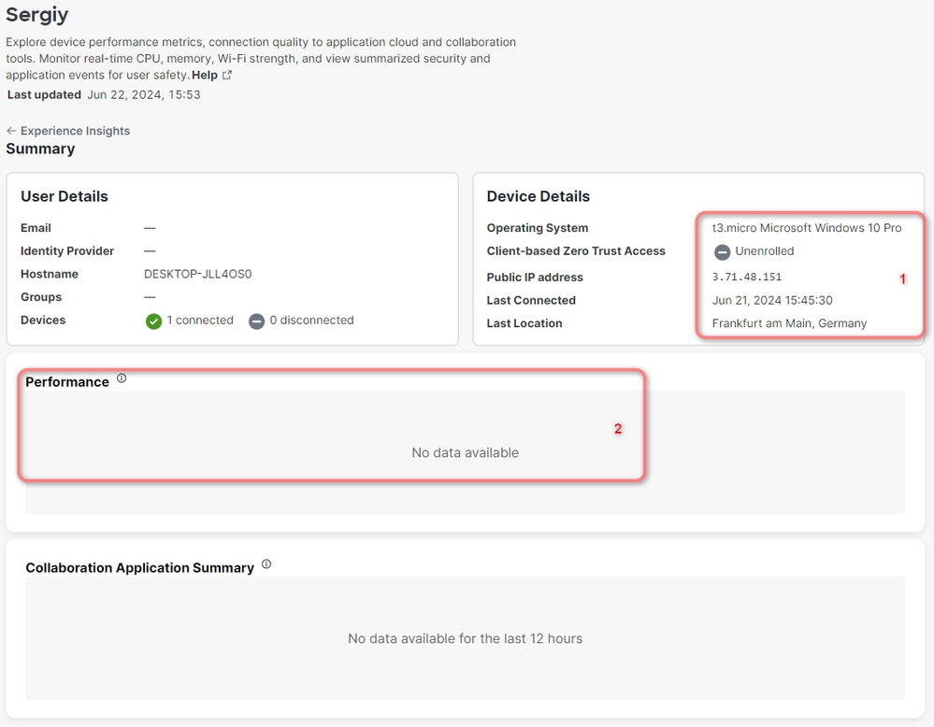Click Last Connected value Jun 21, 2024 15:45:30
This screenshot has height=727, width=934.
point(772,300)
